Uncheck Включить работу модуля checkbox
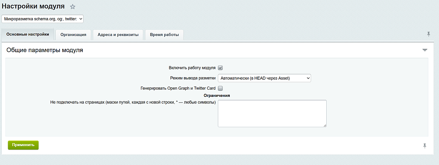Screen dimensions: 439x165 (220, 68)
